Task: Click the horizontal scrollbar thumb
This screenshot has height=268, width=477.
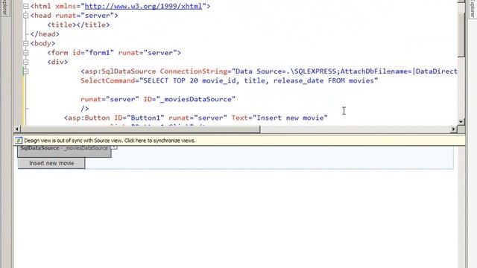Action: [x=140, y=129]
